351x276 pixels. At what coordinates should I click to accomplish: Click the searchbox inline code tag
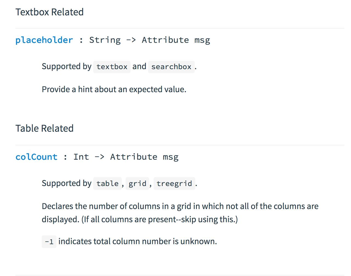coord(171,67)
